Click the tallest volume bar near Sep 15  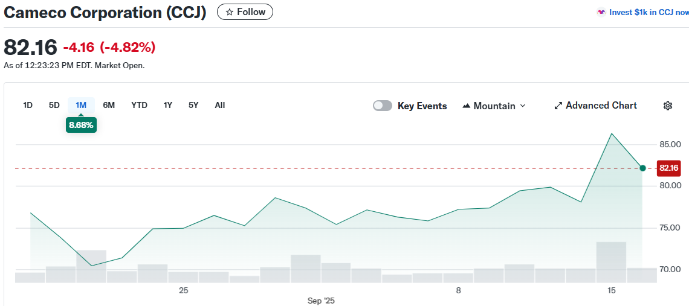coord(611,262)
